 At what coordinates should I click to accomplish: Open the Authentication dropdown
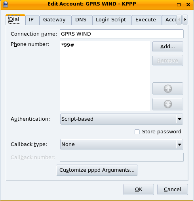click(x=122, y=119)
